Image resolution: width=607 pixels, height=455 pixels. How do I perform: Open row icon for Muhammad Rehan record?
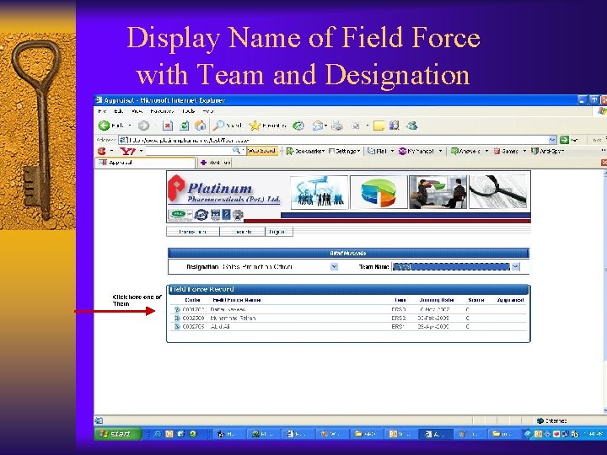(177, 318)
